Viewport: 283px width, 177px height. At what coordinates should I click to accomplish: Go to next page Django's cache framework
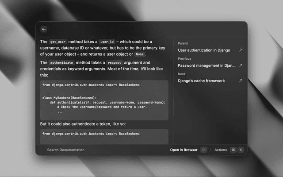click(201, 81)
